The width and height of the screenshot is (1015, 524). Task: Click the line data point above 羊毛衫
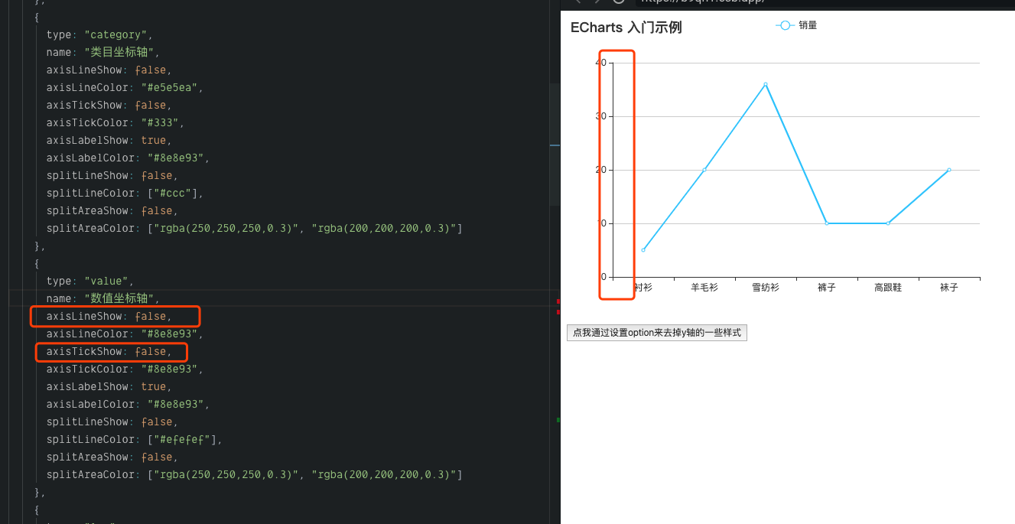pos(704,170)
